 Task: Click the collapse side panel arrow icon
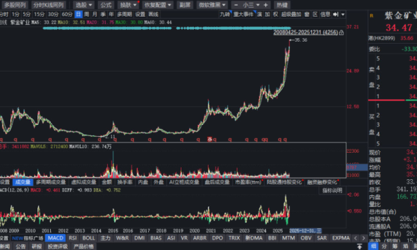[336, 14]
